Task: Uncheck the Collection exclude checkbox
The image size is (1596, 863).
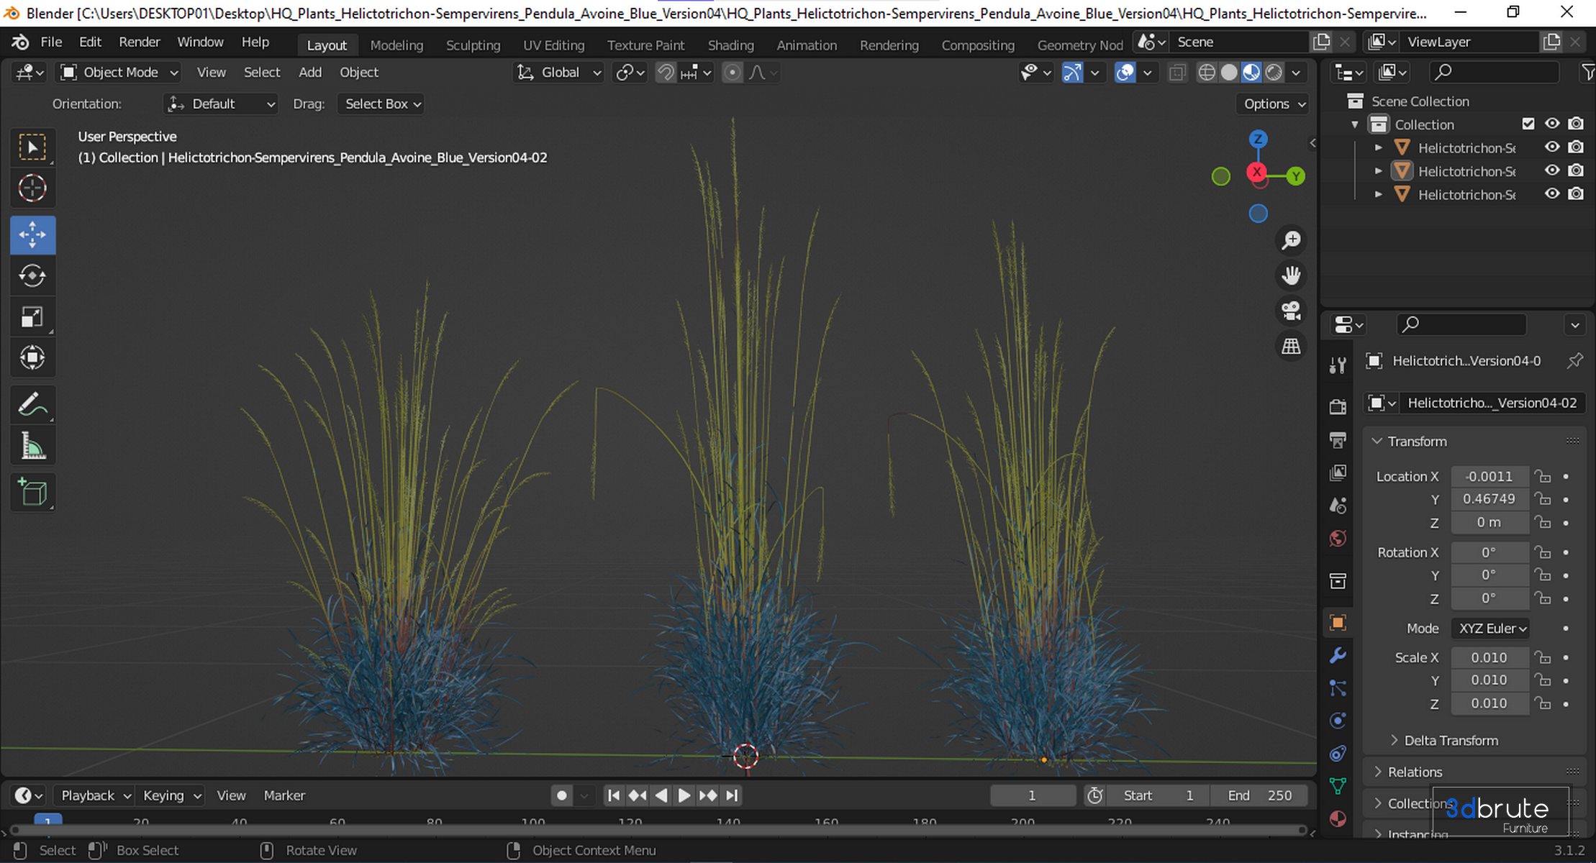Action: point(1528,124)
